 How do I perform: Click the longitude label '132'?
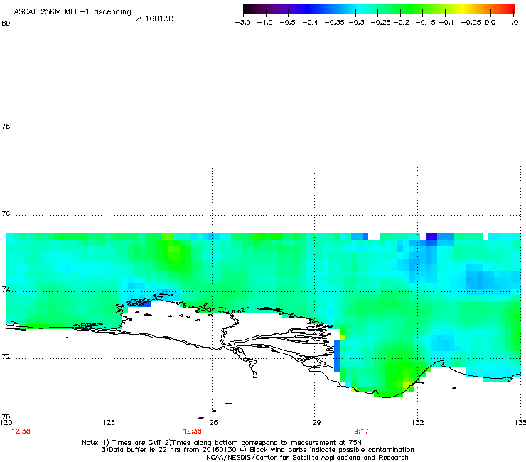coord(418,422)
